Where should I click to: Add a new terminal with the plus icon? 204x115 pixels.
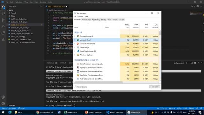pos(186,63)
